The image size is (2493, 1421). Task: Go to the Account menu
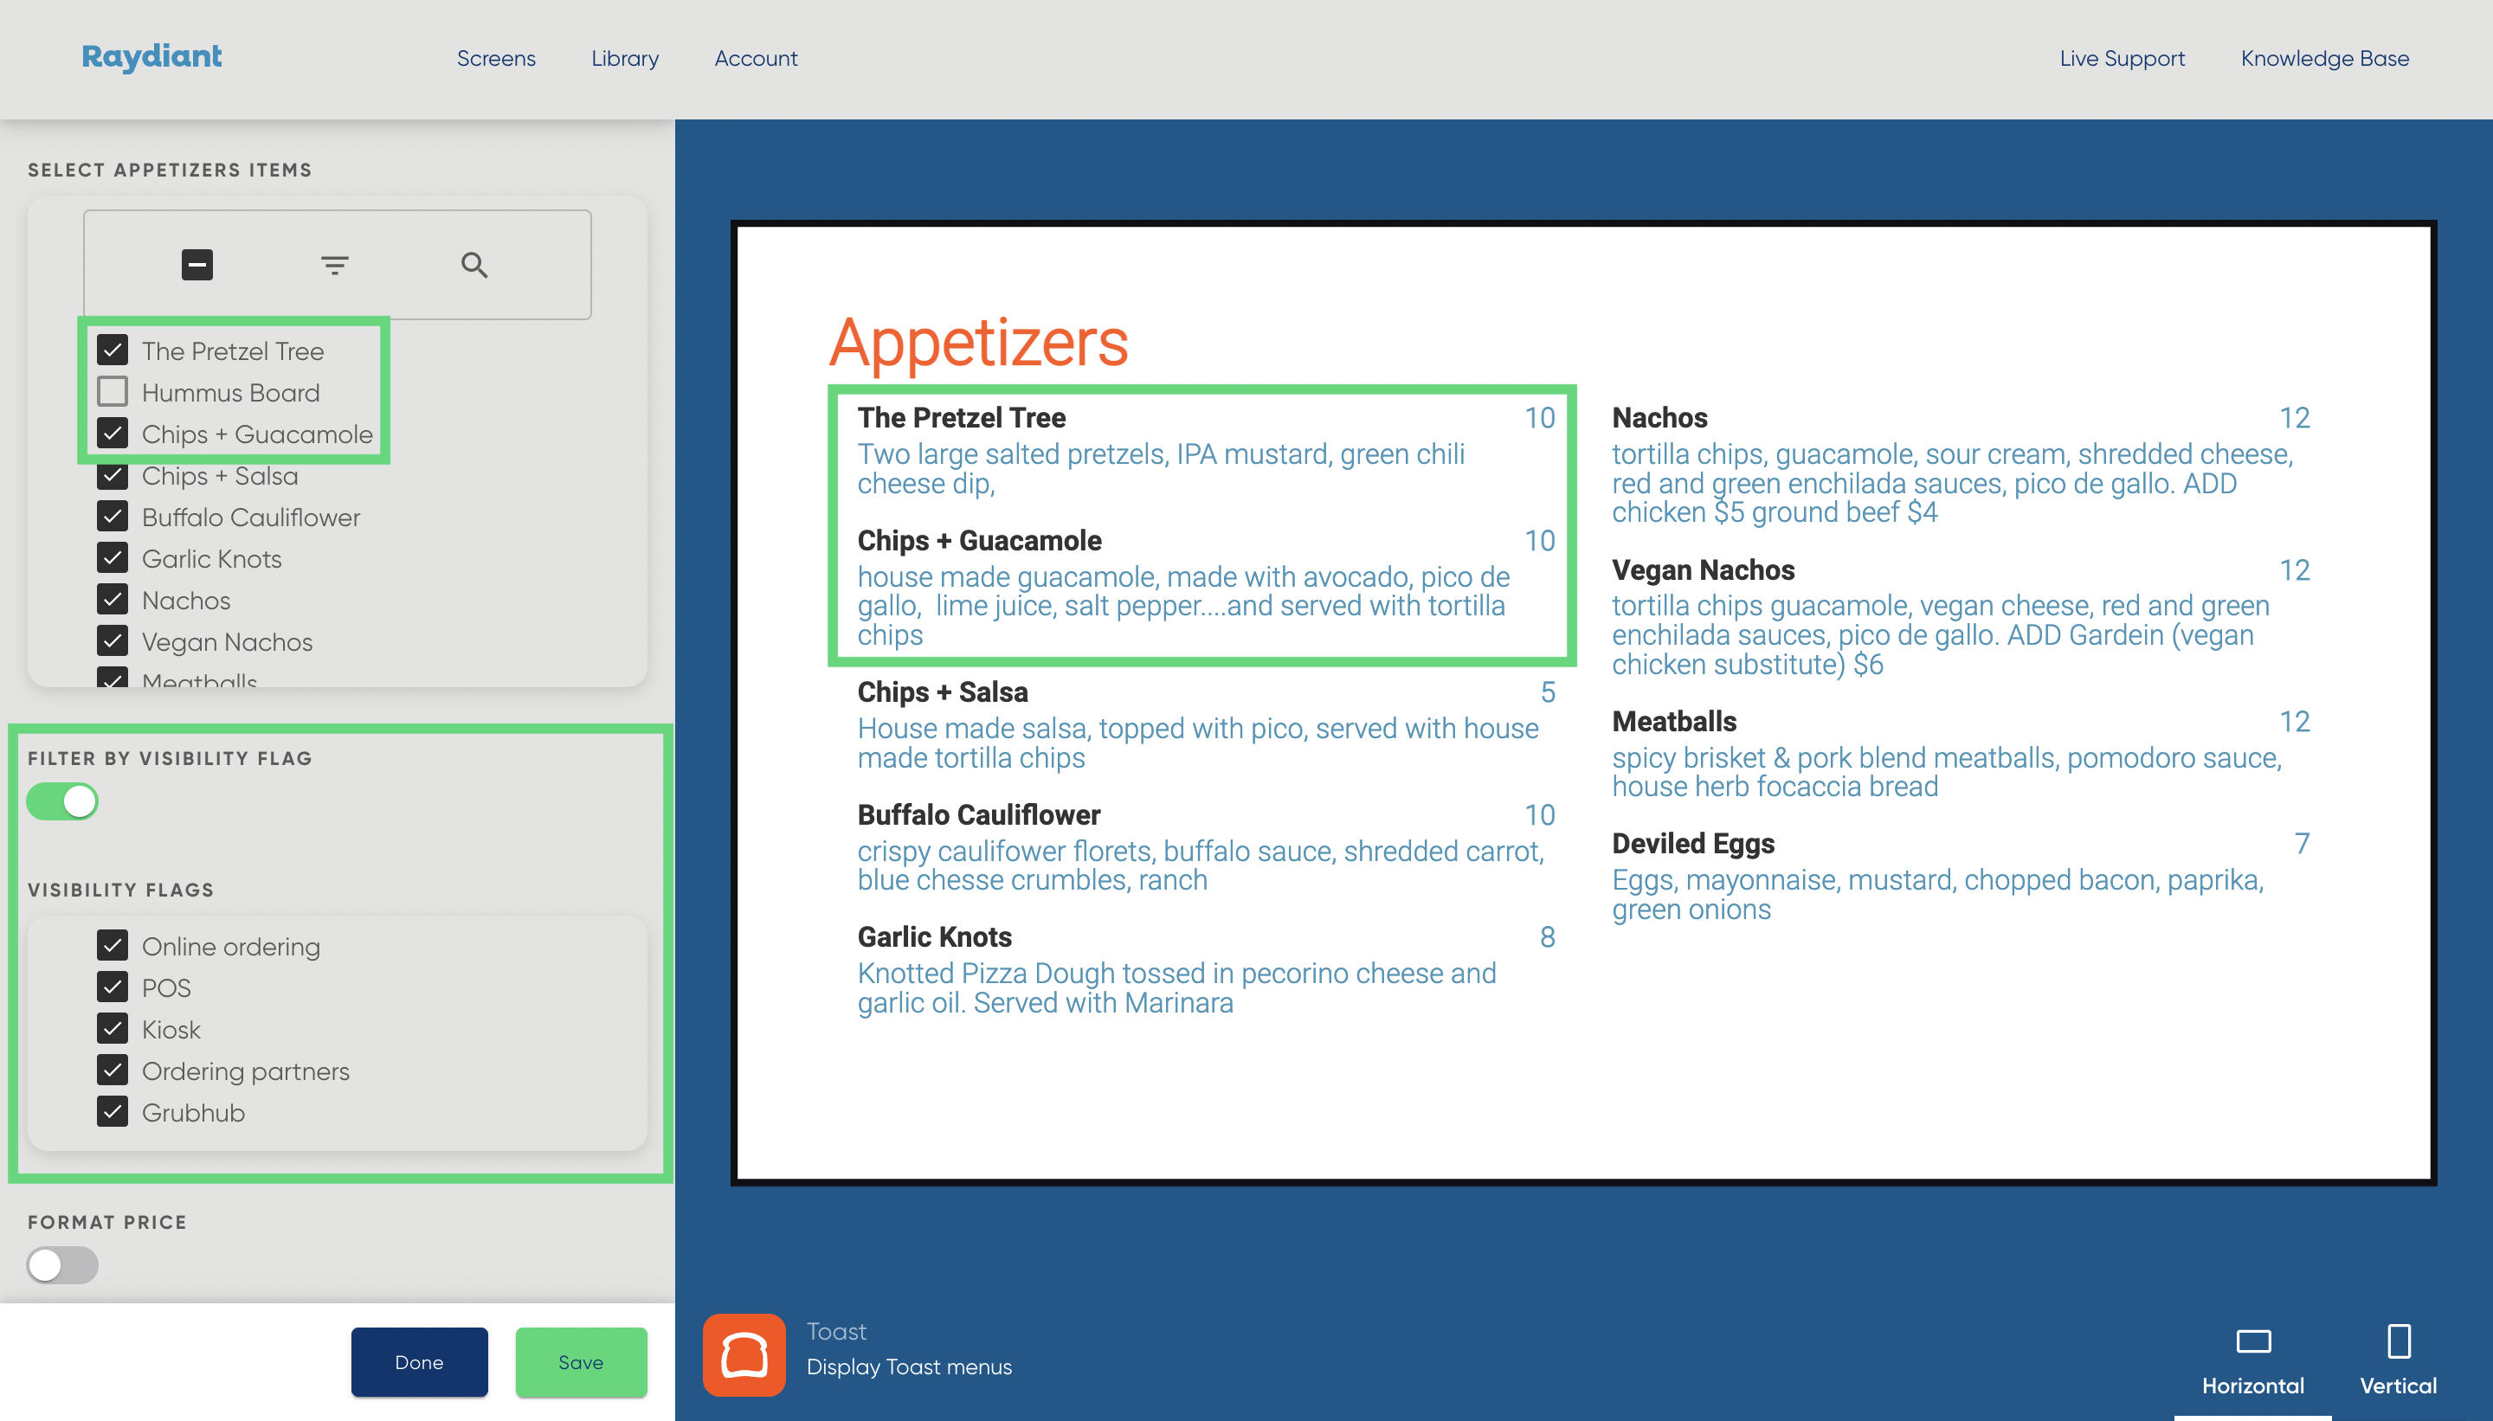756,59
